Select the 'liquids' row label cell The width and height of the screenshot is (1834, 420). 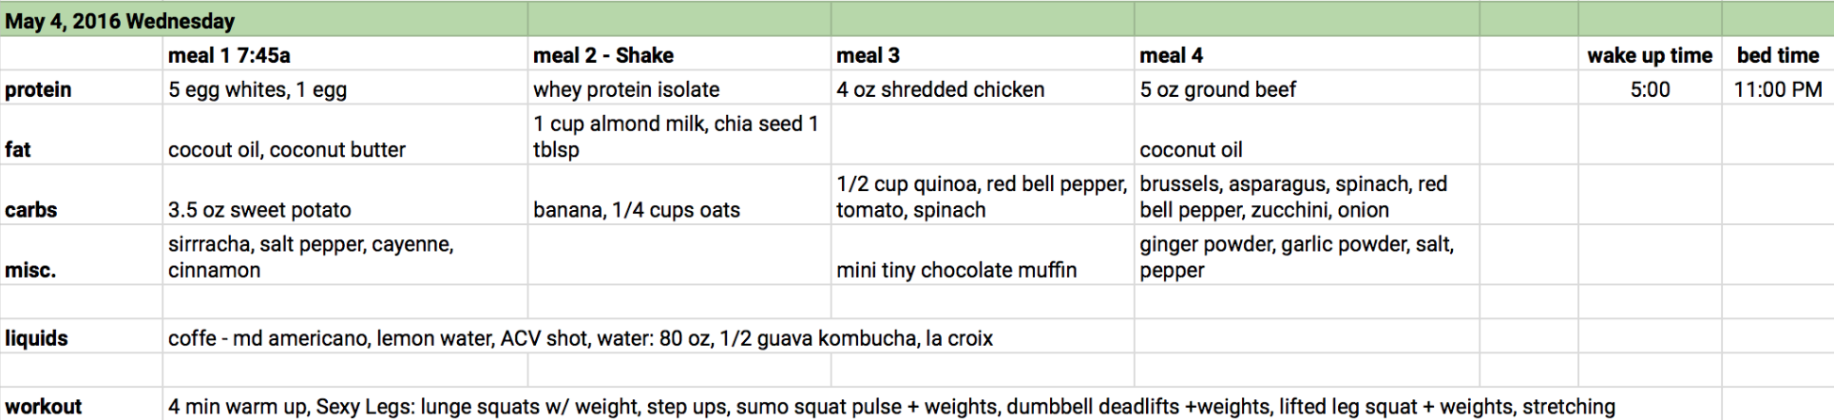click(x=82, y=337)
